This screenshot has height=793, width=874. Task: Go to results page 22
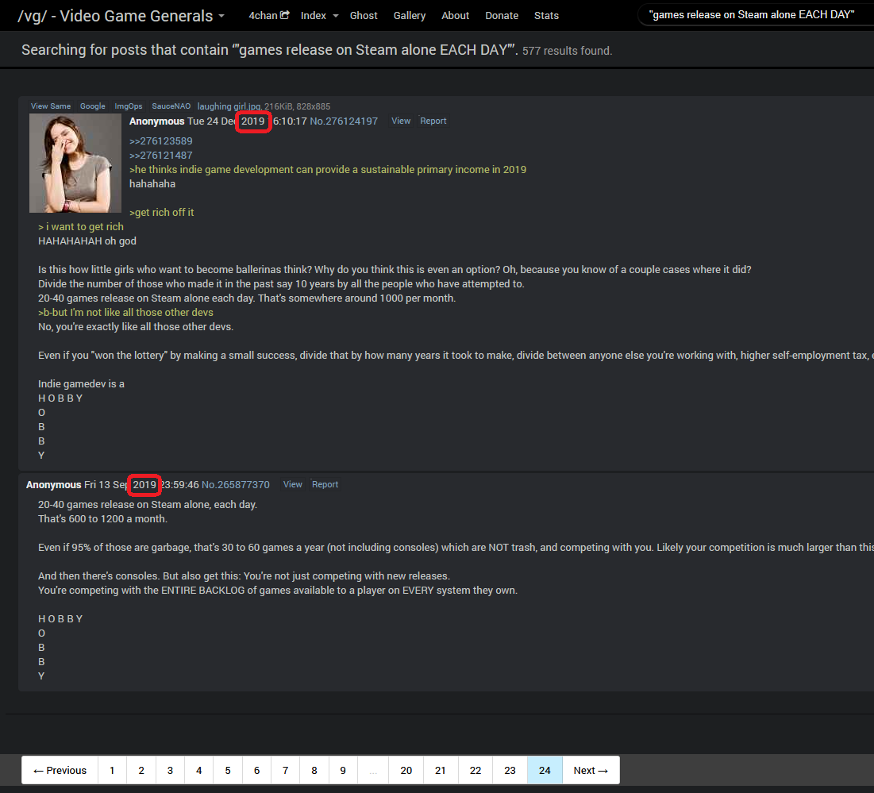476,770
